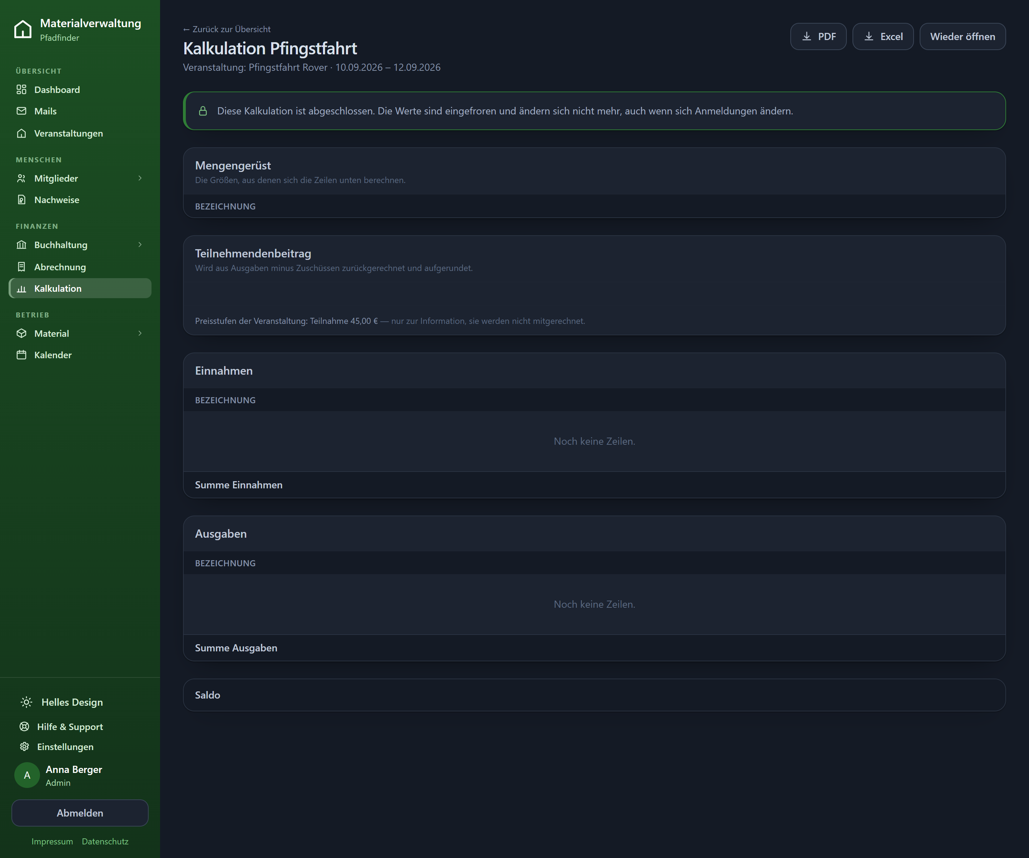Open the Datenschutz link

pyautogui.click(x=105, y=841)
